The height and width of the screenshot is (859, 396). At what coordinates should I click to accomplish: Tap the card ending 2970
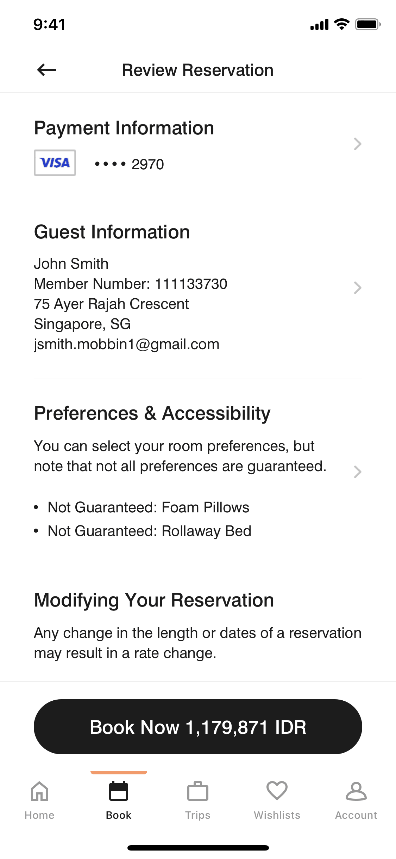tap(130, 164)
